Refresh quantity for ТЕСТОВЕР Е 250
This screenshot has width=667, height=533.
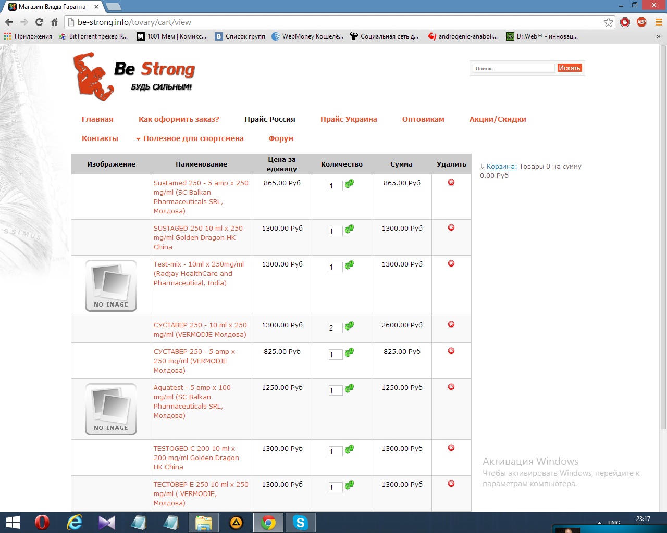tap(350, 485)
